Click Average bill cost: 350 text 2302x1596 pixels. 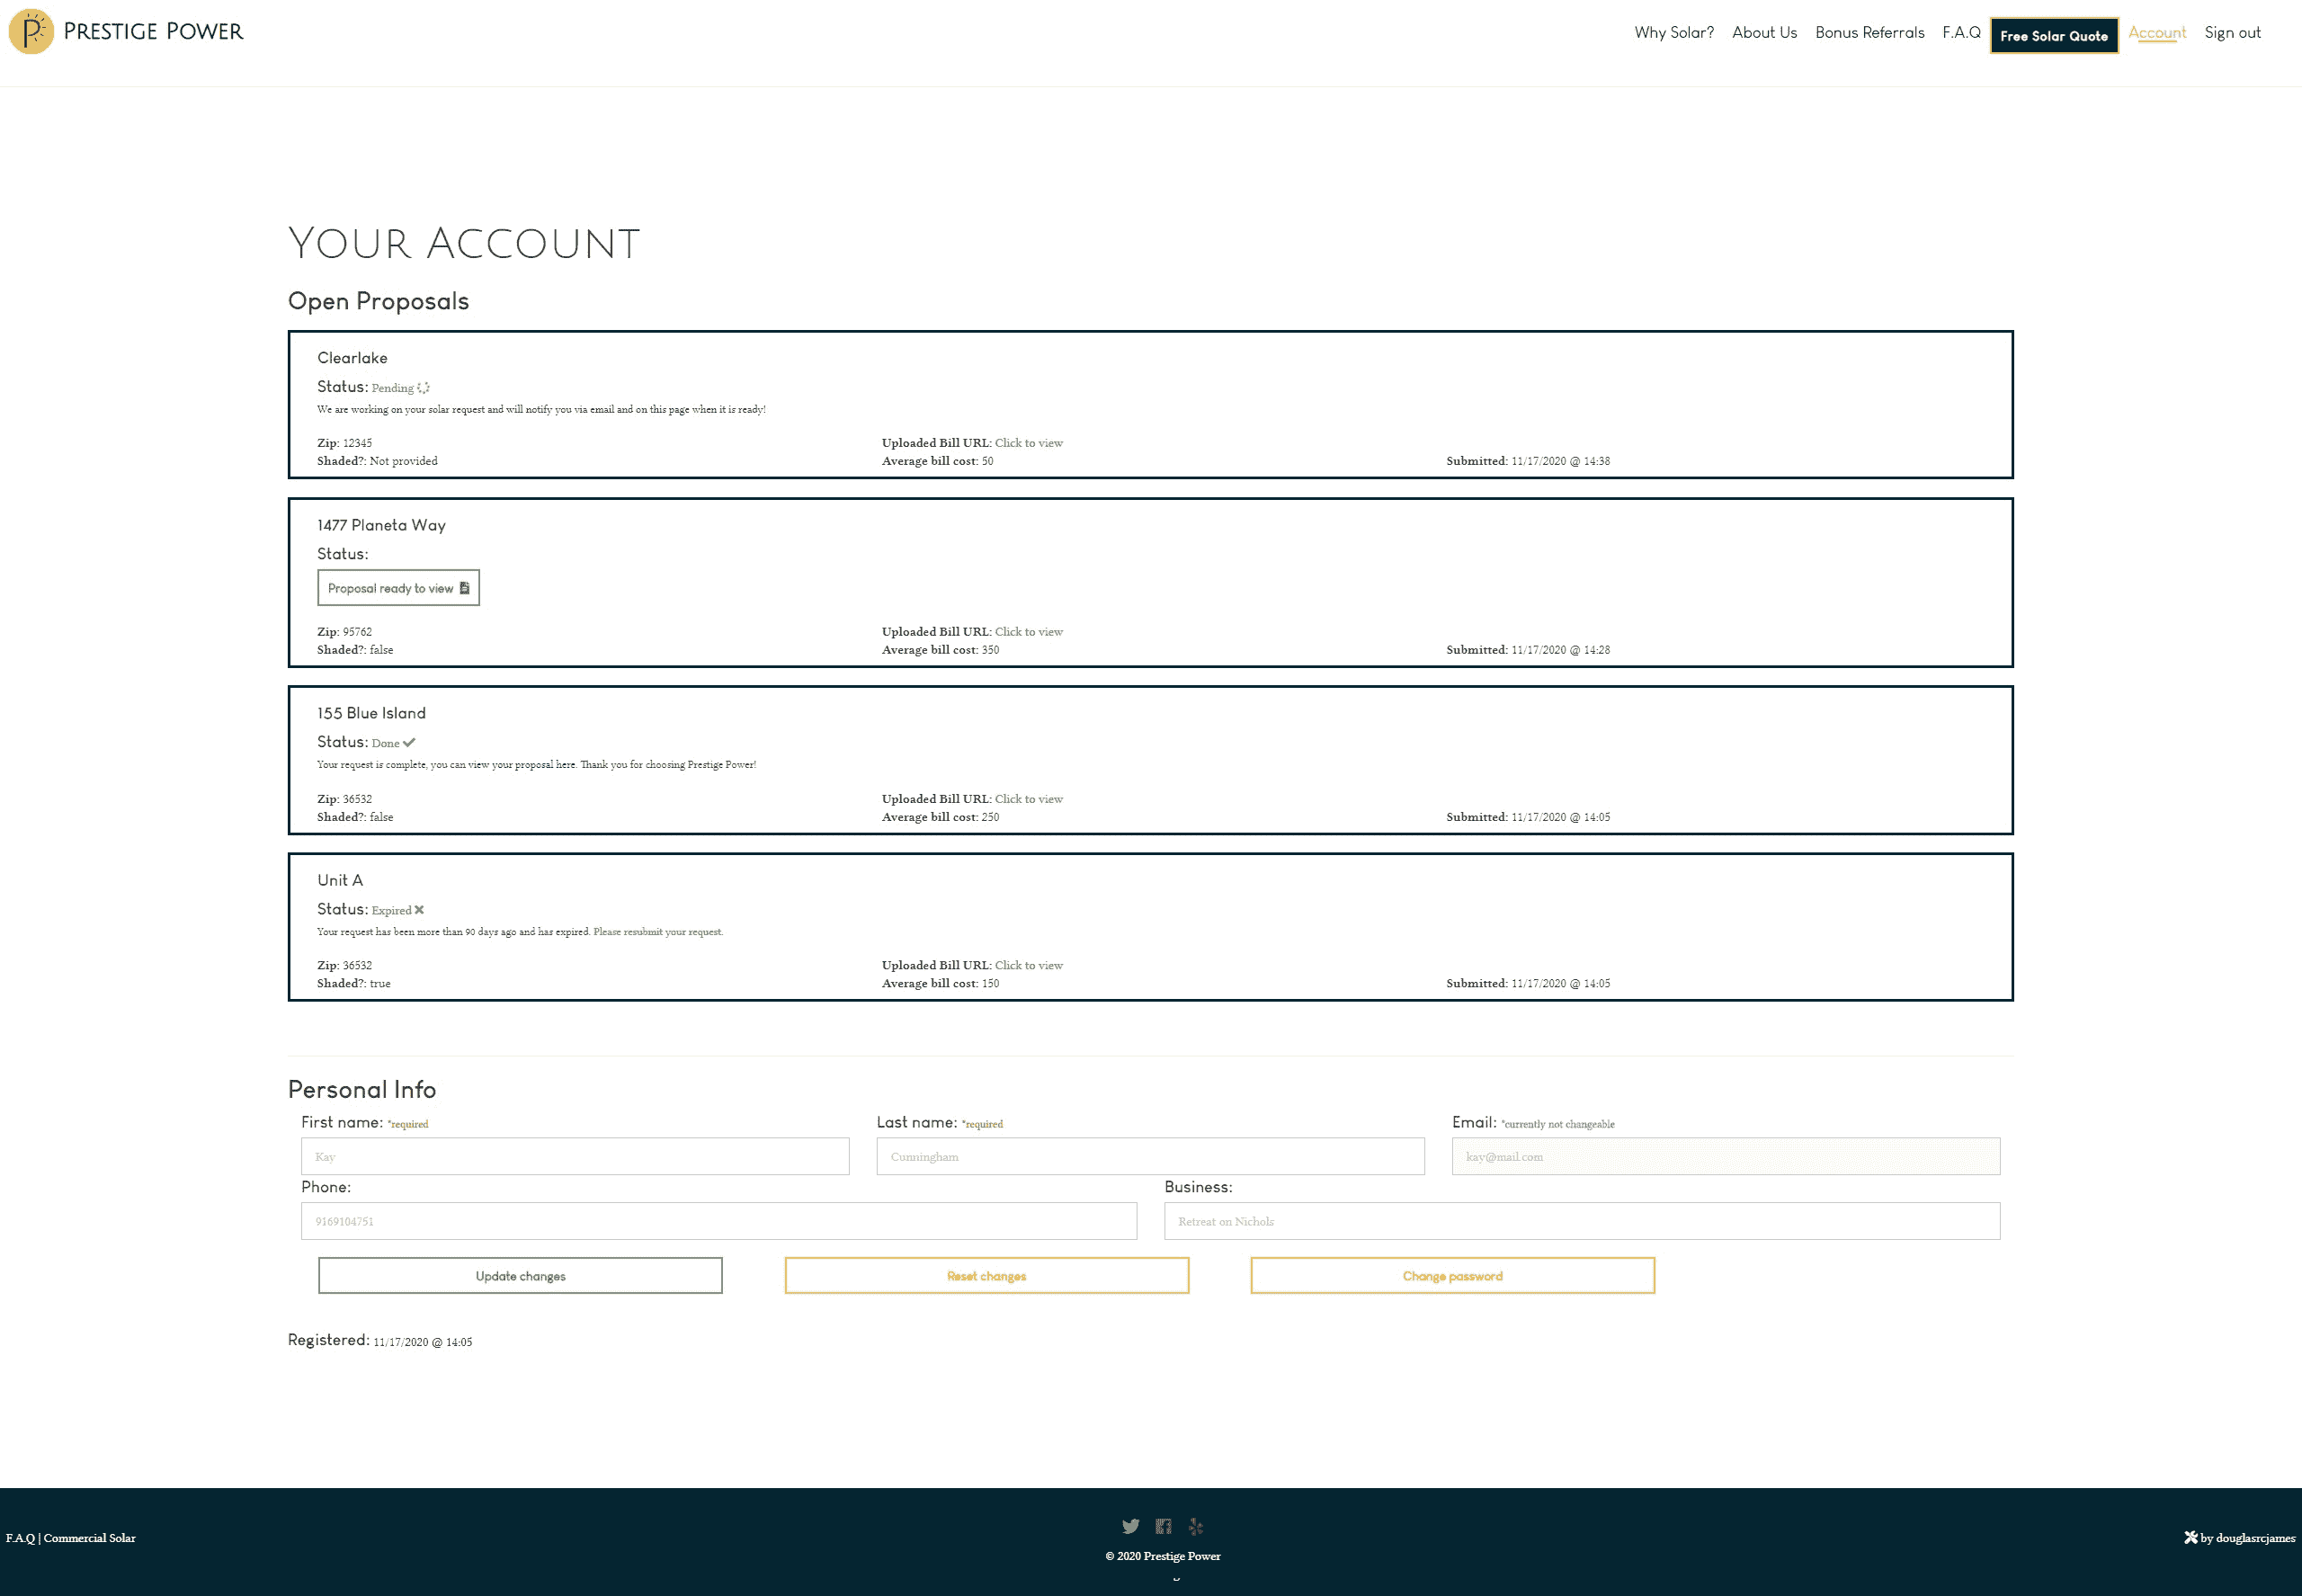940,650
